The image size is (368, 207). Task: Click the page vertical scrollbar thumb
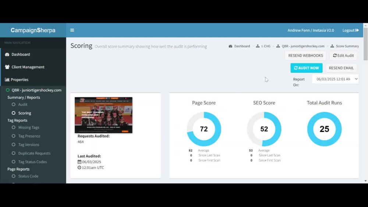[365, 44]
